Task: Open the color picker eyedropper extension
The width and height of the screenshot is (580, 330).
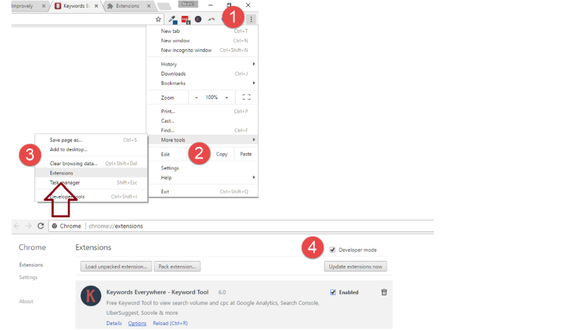Action: pyautogui.click(x=172, y=20)
